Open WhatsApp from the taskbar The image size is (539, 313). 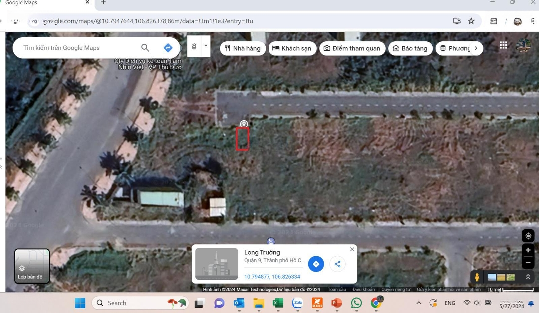click(356, 303)
